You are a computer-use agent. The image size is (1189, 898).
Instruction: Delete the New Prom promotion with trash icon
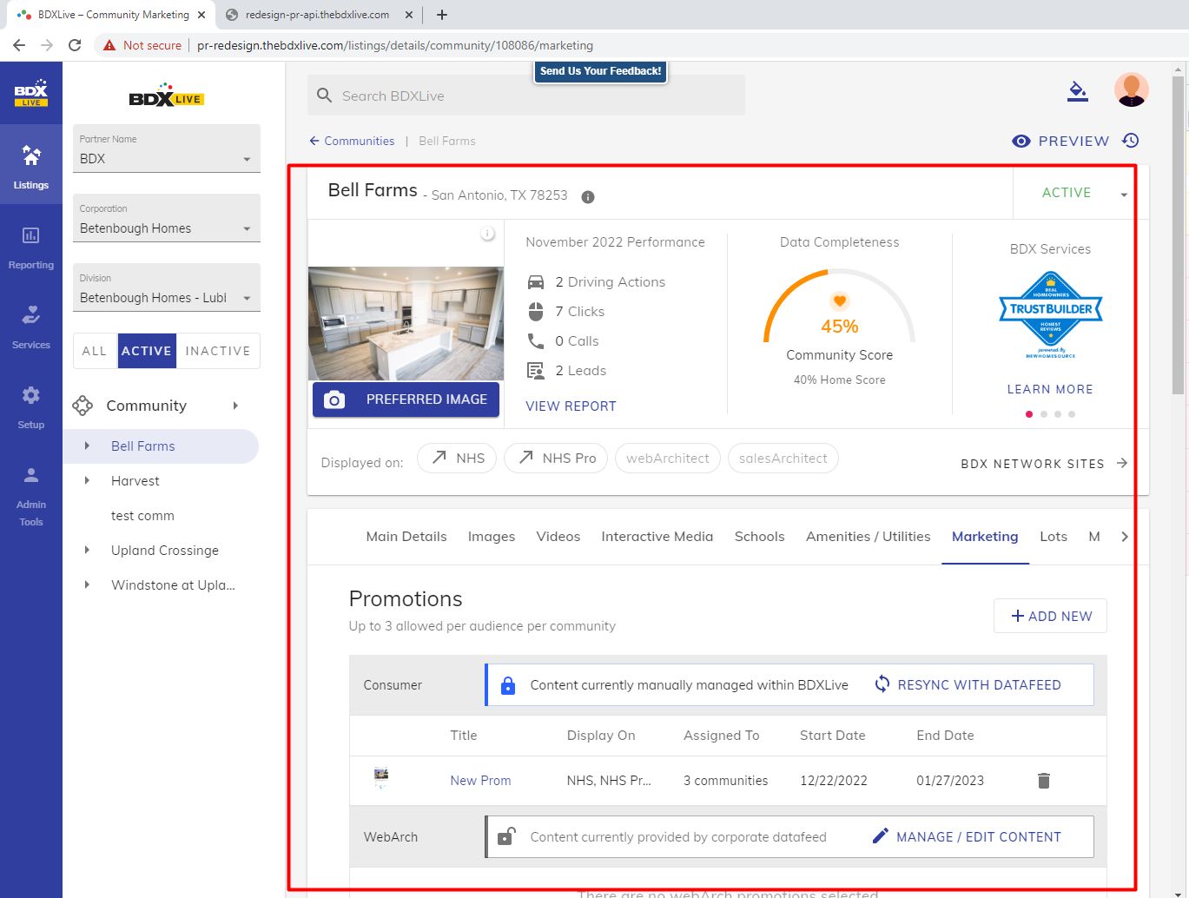(x=1043, y=781)
